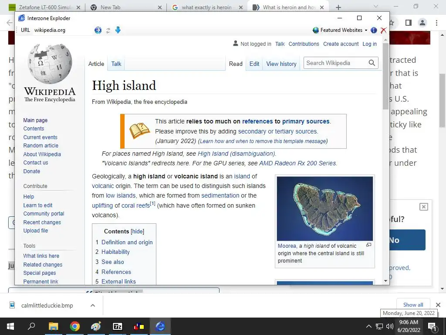Show hidden tray icons chevron
Image resolution: width=446 pixels, height=335 pixels.
[368, 326]
